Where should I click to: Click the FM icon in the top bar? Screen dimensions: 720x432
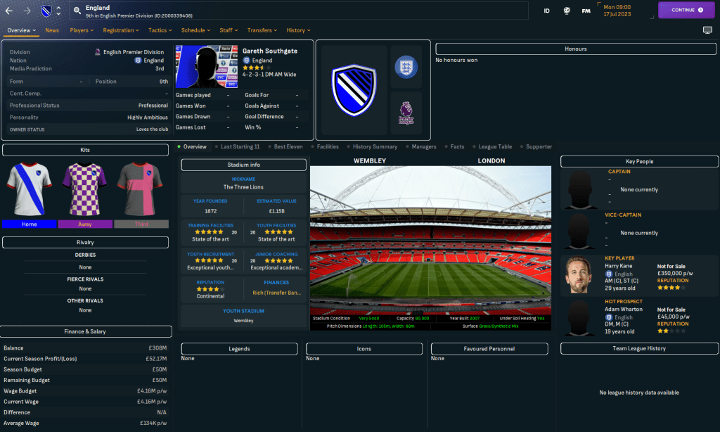tap(586, 11)
